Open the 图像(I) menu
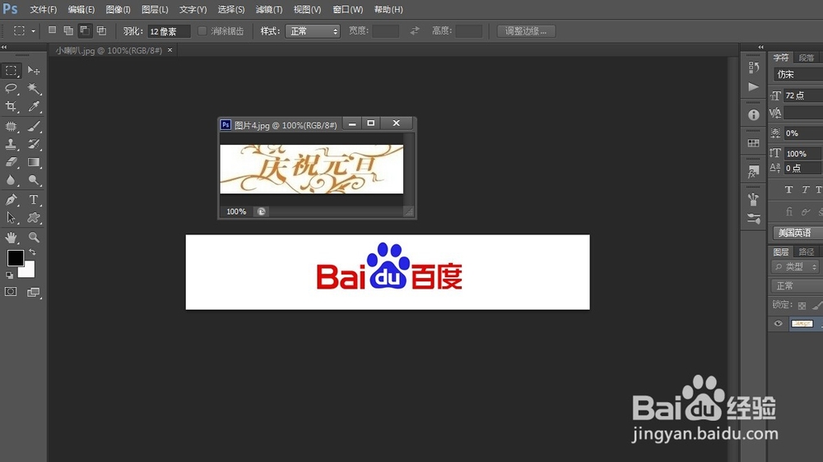823x462 pixels. (118, 9)
